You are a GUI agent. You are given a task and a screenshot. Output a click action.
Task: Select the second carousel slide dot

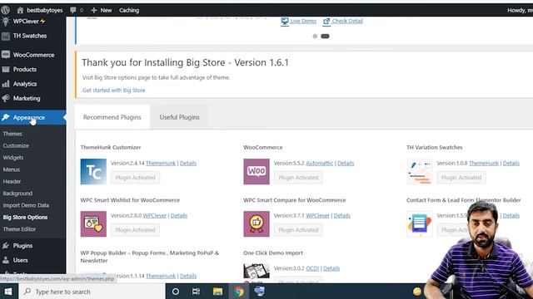[x=325, y=36]
